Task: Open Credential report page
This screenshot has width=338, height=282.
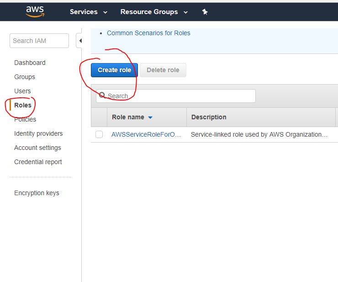Action: (38, 162)
